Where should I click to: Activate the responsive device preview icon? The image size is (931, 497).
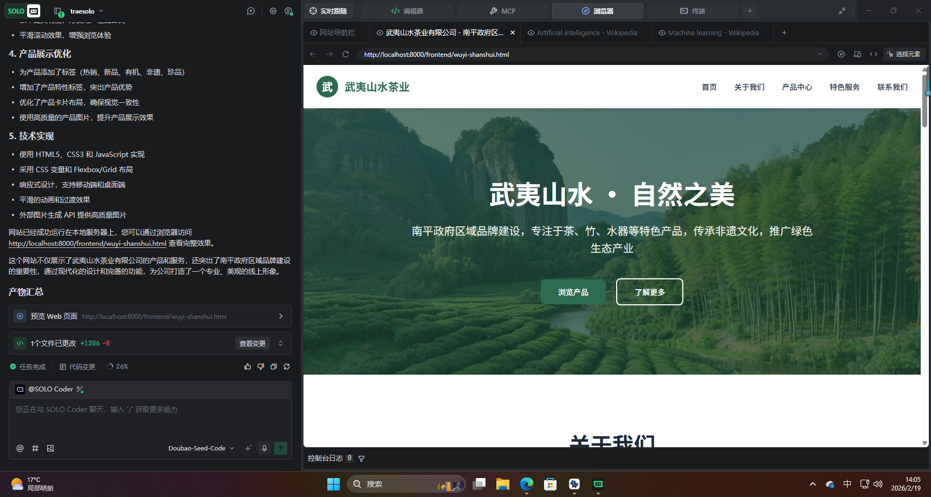click(857, 54)
